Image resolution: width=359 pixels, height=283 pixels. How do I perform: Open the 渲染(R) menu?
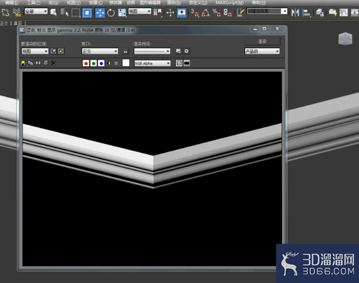point(174,3)
